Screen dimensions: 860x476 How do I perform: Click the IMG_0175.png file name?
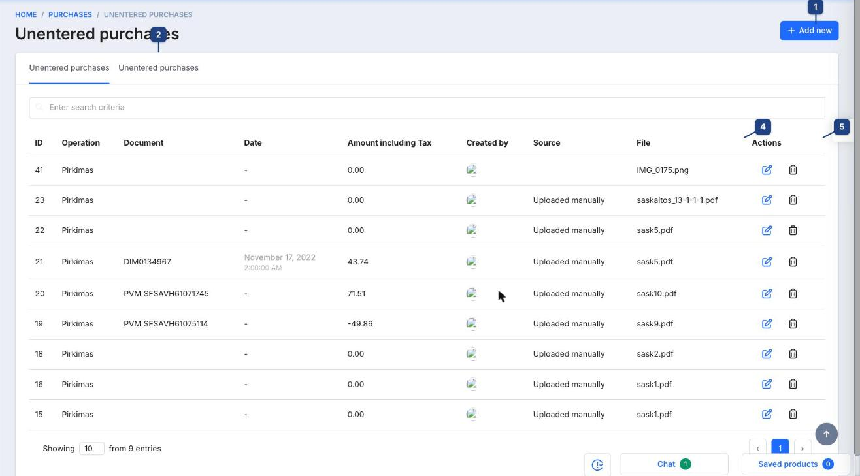663,170
